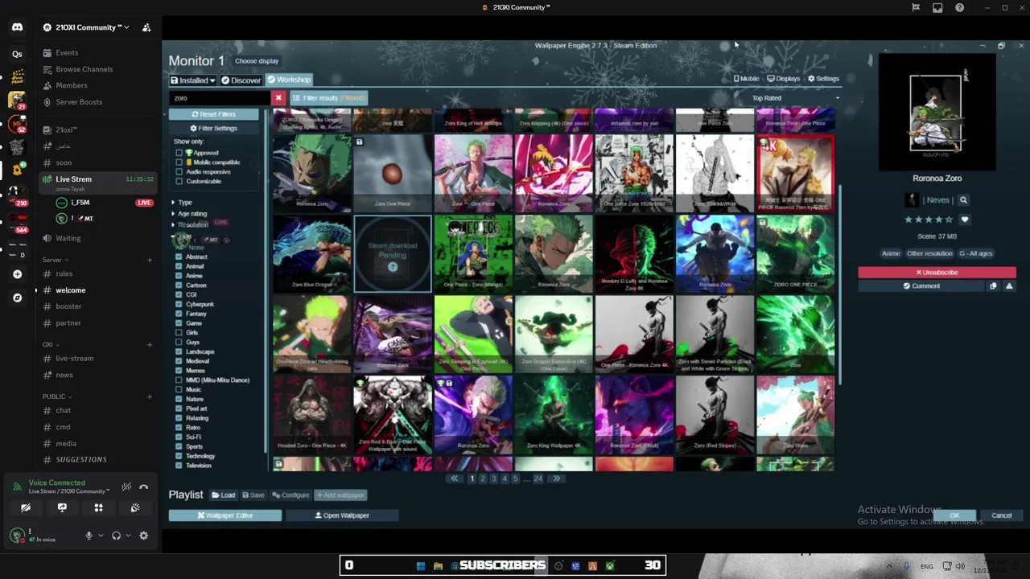This screenshot has width=1030, height=579.
Task: Click Choose display button
Action: pyautogui.click(x=257, y=61)
